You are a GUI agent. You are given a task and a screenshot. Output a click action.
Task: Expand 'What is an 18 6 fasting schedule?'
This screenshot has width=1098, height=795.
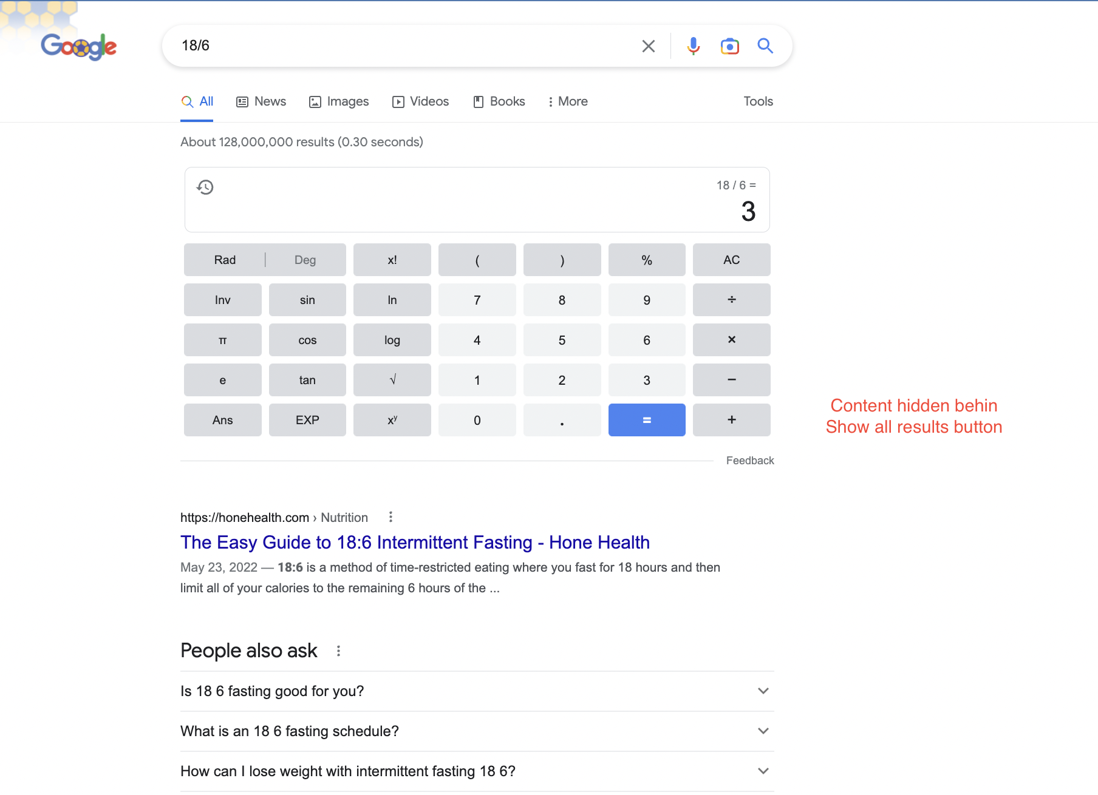coord(763,731)
